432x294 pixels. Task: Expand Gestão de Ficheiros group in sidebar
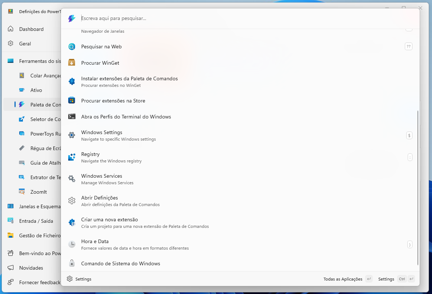(x=32, y=235)
